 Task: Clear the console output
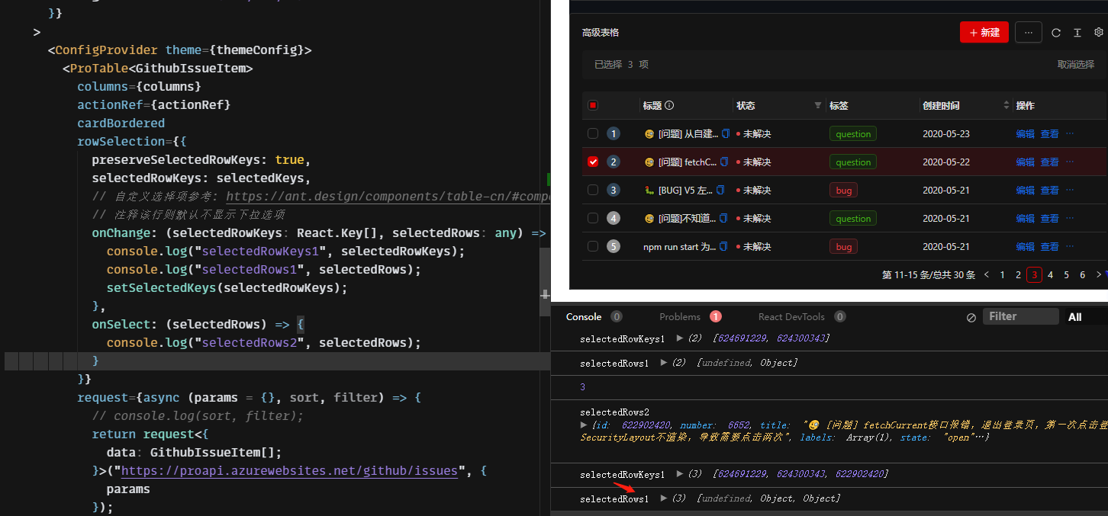pyautogui.click(x=971, y=317)
